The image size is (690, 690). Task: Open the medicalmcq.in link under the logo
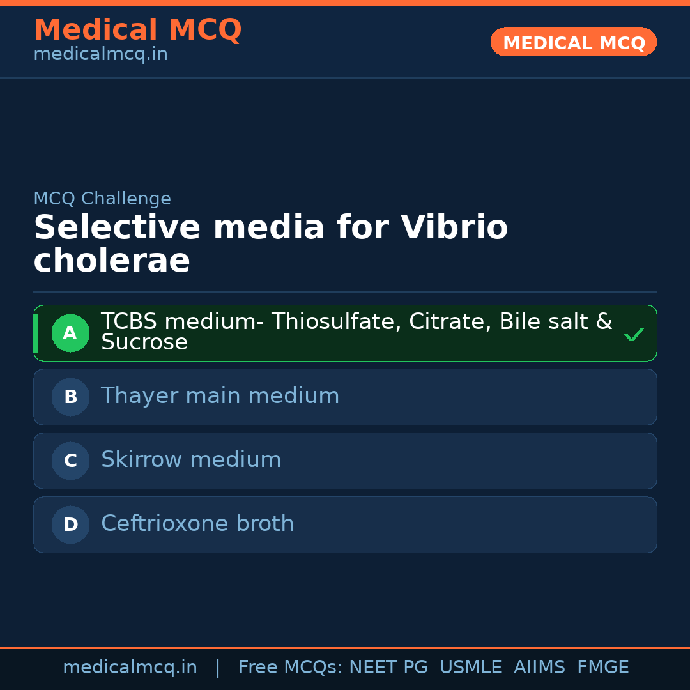[100, 55]
